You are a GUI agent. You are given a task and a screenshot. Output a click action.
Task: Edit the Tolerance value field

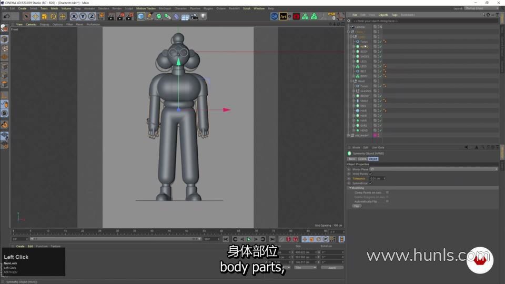tap(377, 178)
